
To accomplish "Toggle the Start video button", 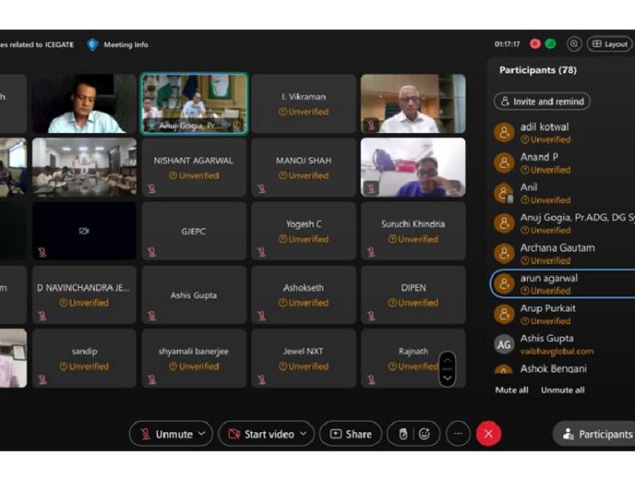I will click(x=261, y=434).
